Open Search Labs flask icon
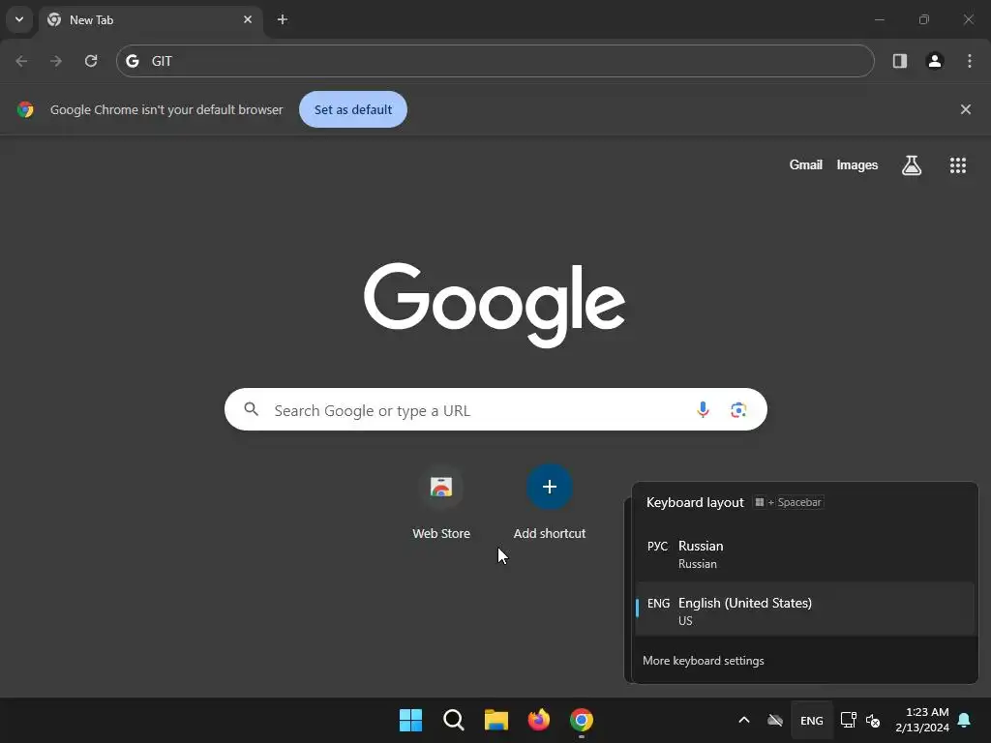This screenshot has height=743, width=991. [912, 164]
